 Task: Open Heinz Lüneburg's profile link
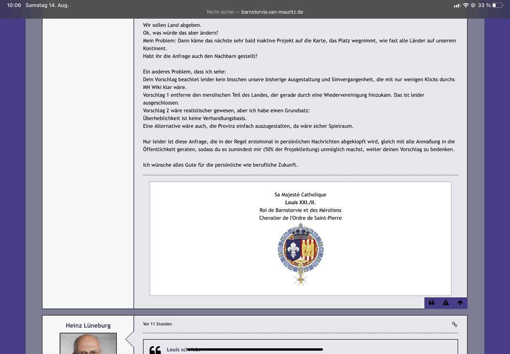(x=88, y=326)
